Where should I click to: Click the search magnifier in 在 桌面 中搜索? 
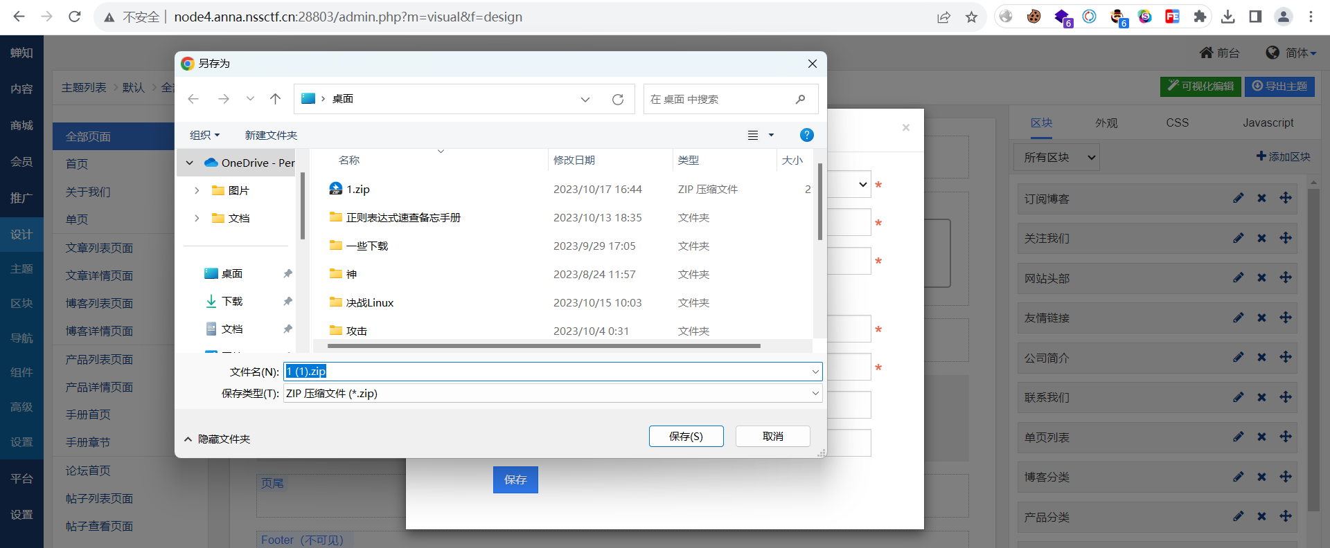click(x=800, y=99)
